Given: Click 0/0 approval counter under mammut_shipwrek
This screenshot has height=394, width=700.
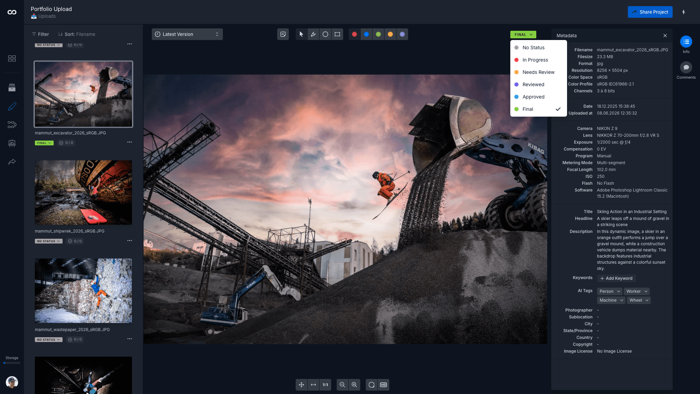Looking at the screenshot, I should (x=75, y=241).
